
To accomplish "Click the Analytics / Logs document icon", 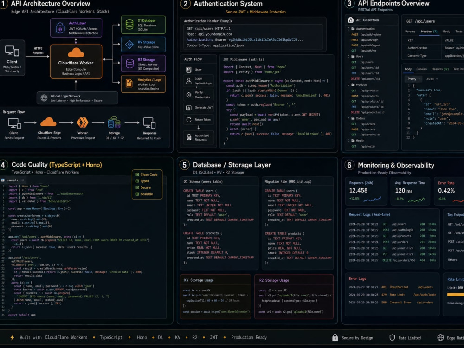I will [x=129, y=83].
